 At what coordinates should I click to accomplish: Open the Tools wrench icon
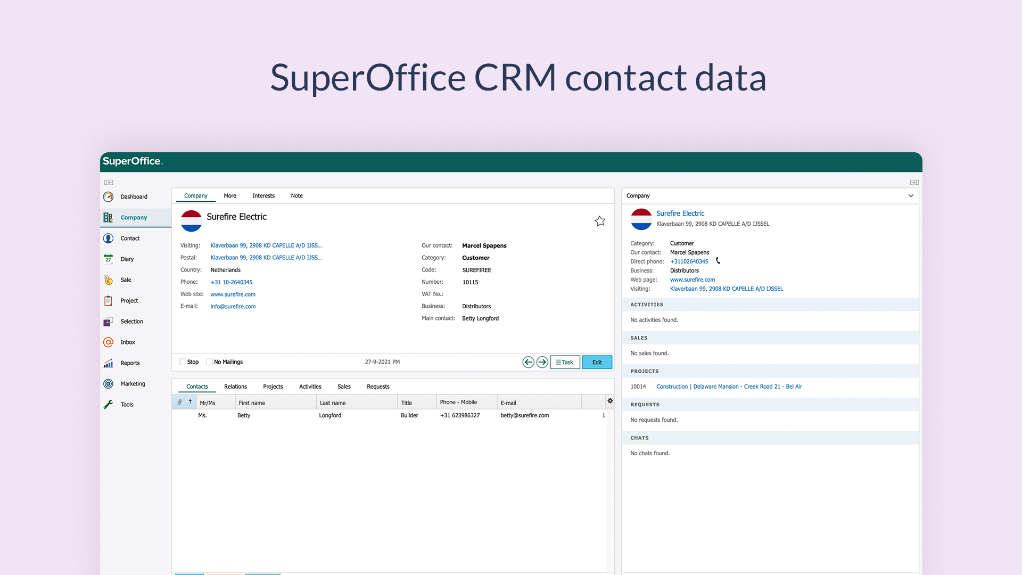point(109,405)
